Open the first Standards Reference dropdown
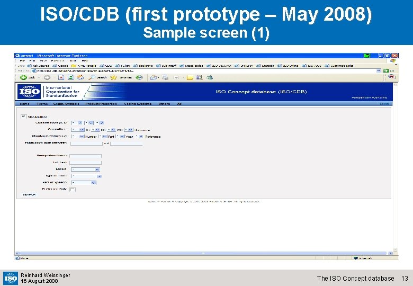 pos(78,137)
